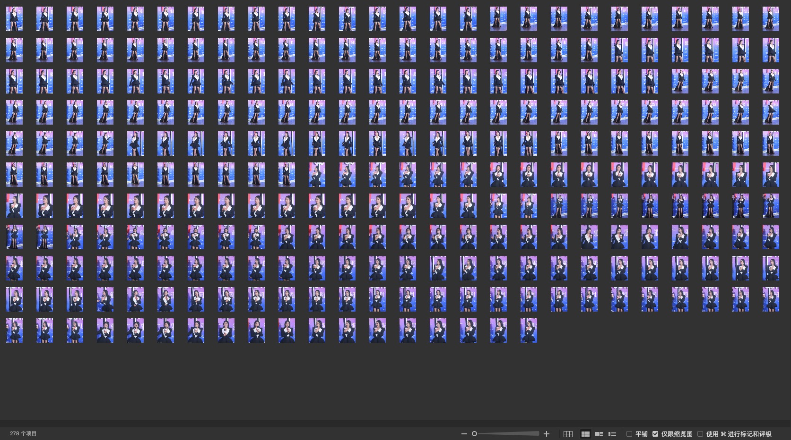Screen dimensions: 791x440
Task: Click the 278 个项目 item count label
Action: (23, 433)
